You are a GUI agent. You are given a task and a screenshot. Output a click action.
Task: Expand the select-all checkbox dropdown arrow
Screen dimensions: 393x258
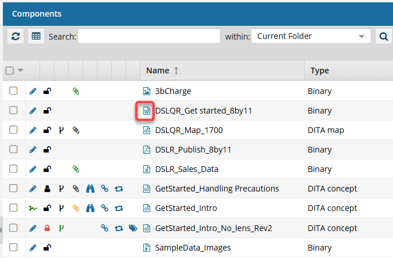[x=21, y=71]
